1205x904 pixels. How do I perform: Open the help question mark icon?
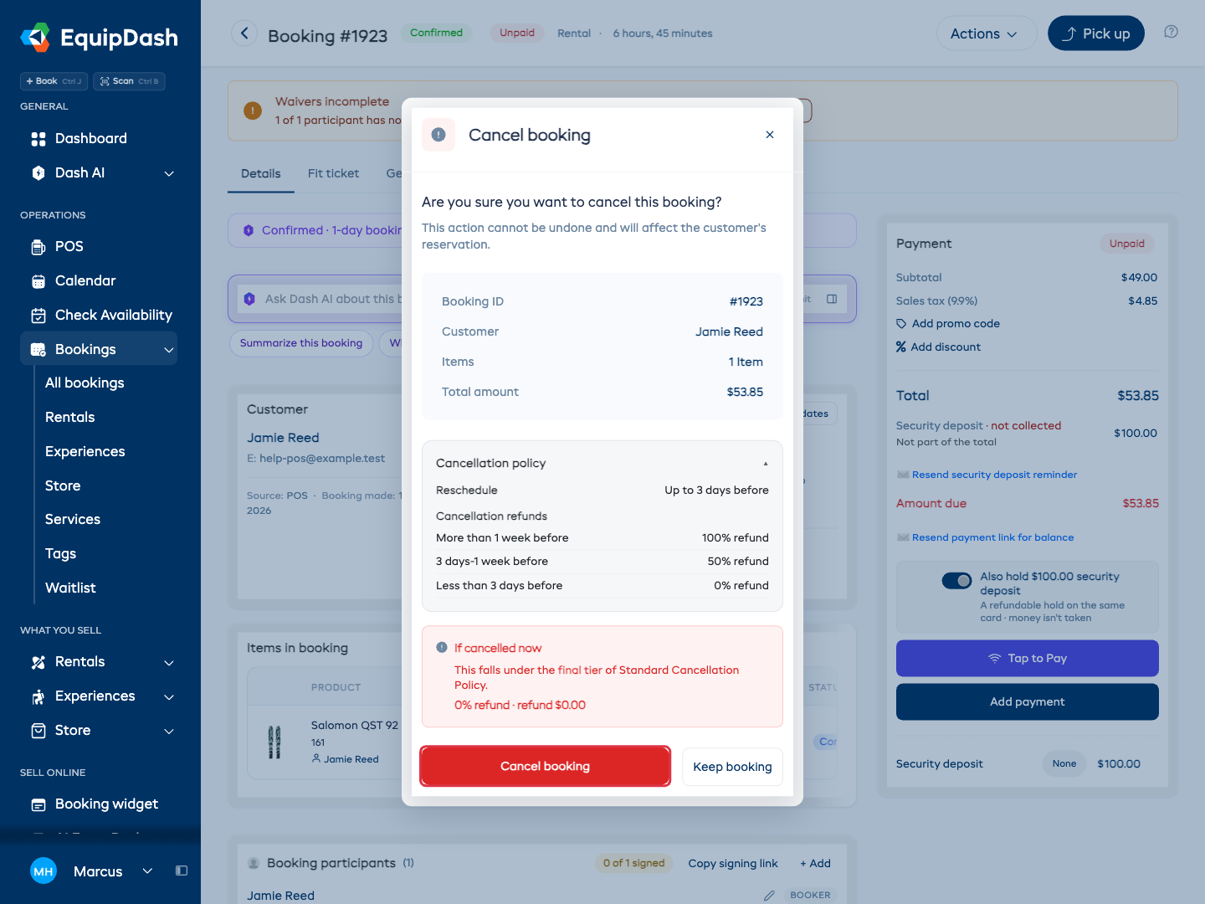(x=1171, y=32)
